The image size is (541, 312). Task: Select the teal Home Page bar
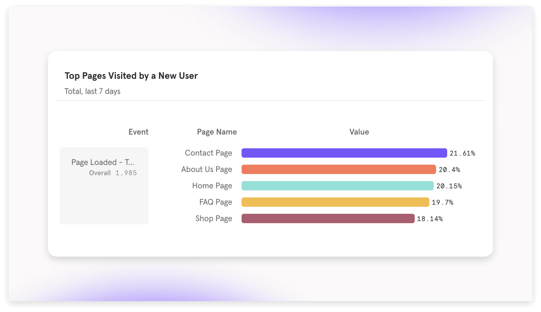click(337, 186)
